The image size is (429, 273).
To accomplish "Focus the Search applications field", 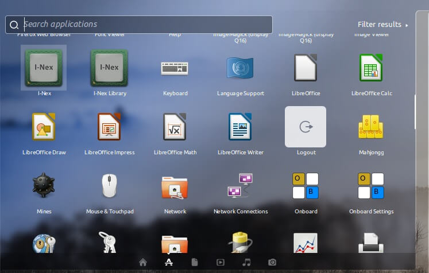I will coord(139,25).
